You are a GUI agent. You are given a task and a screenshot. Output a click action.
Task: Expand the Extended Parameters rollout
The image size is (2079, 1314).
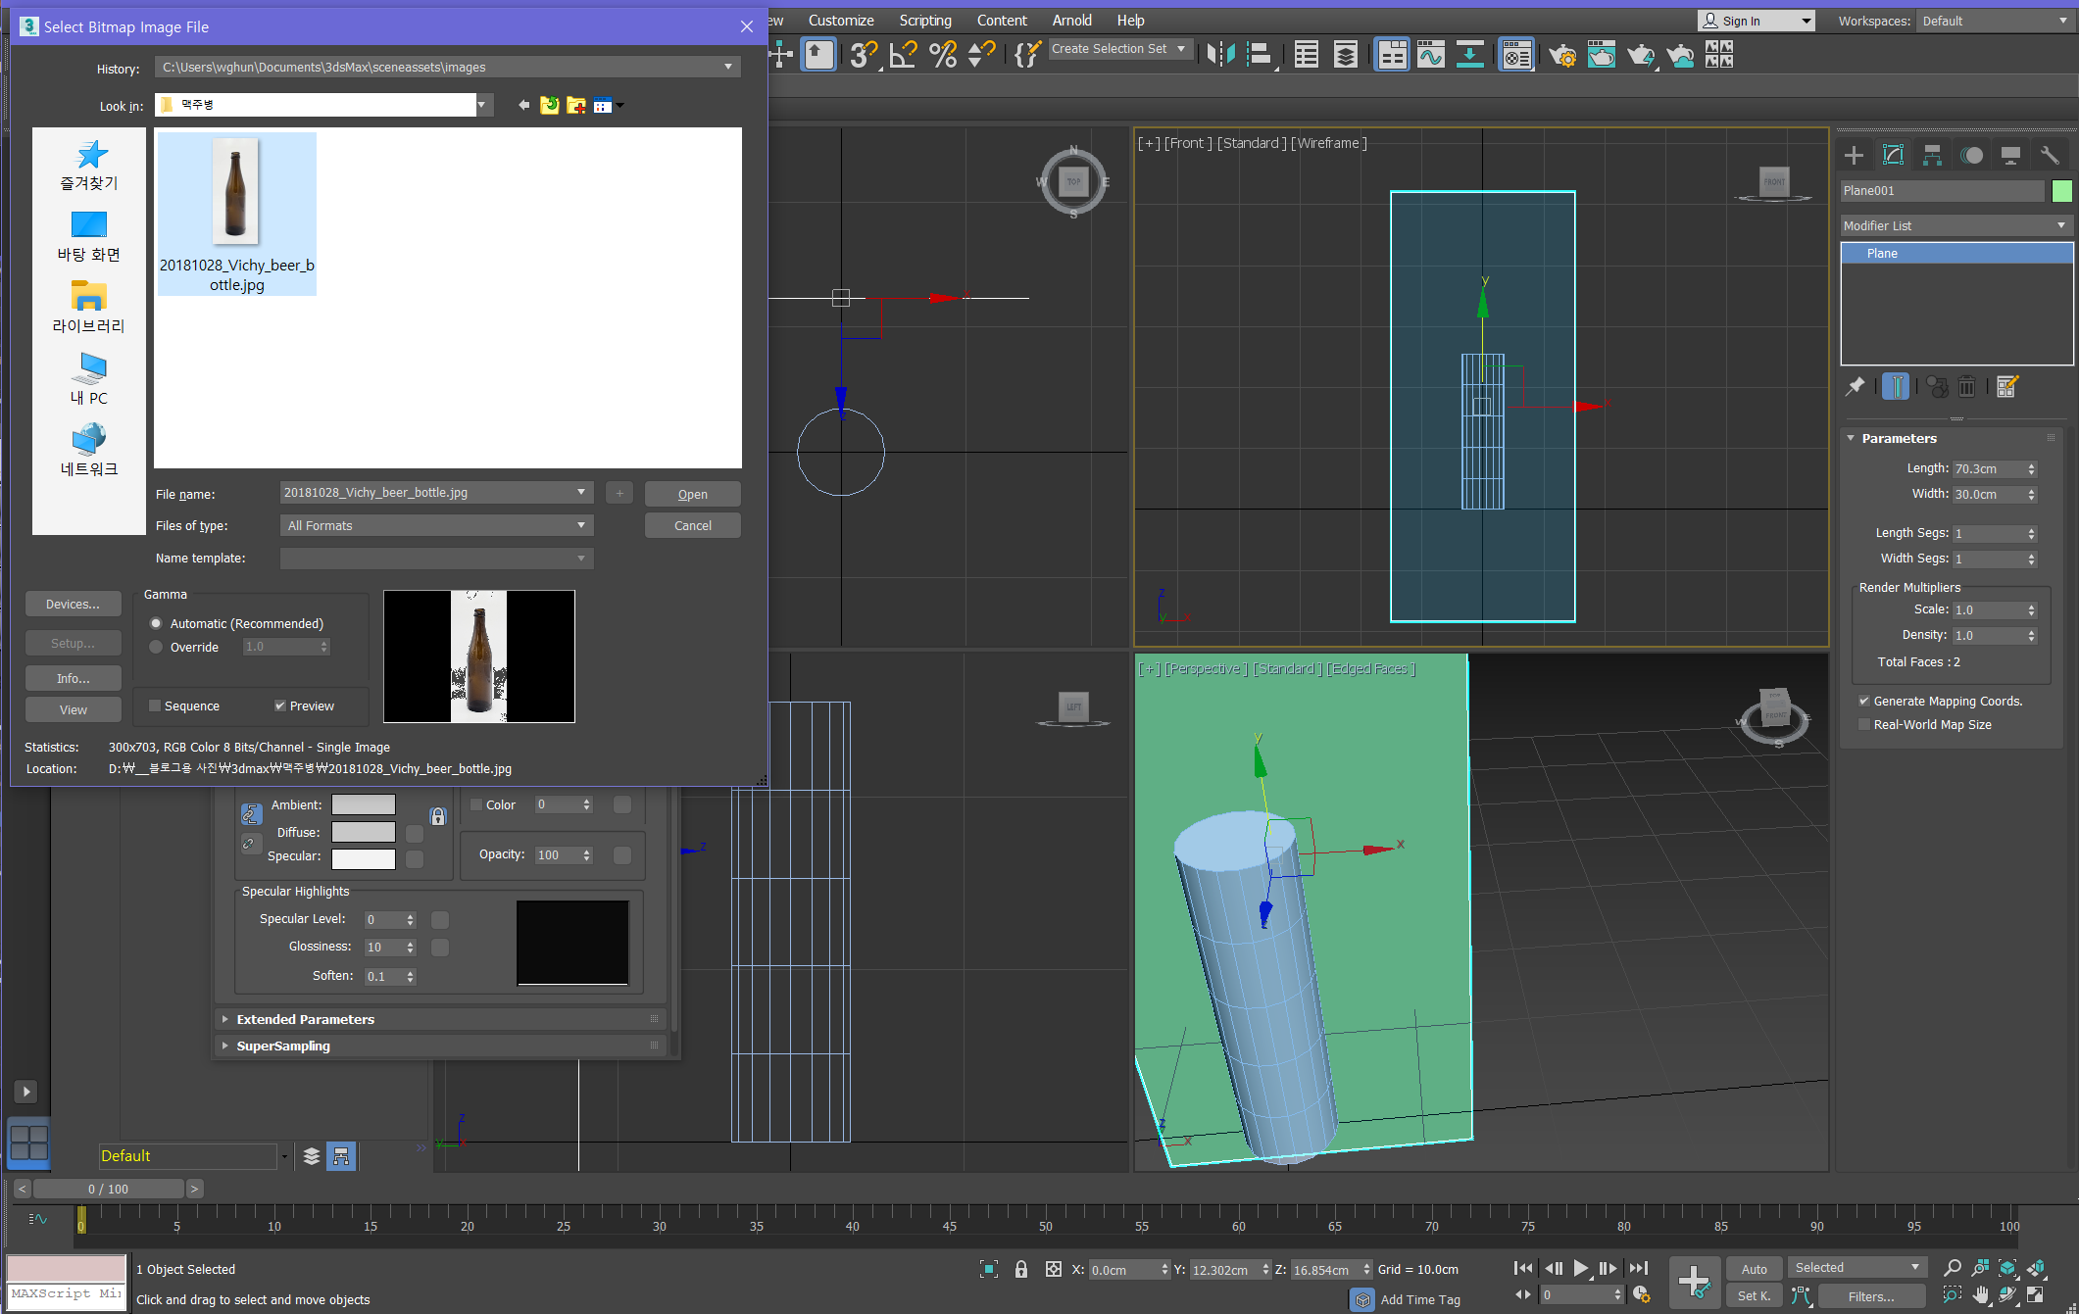pos(305,1019)
